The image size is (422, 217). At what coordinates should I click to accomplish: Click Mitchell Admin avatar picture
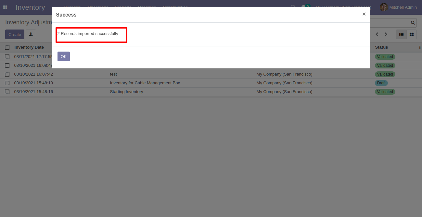coord(384,7)
